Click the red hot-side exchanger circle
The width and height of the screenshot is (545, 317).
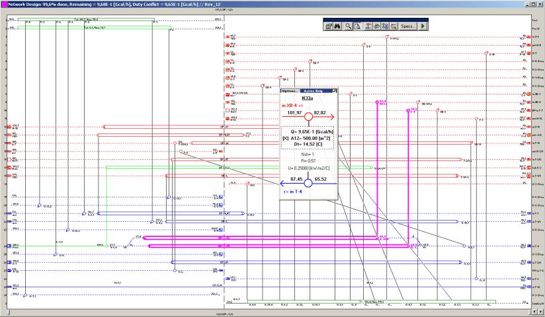[308, 116]
